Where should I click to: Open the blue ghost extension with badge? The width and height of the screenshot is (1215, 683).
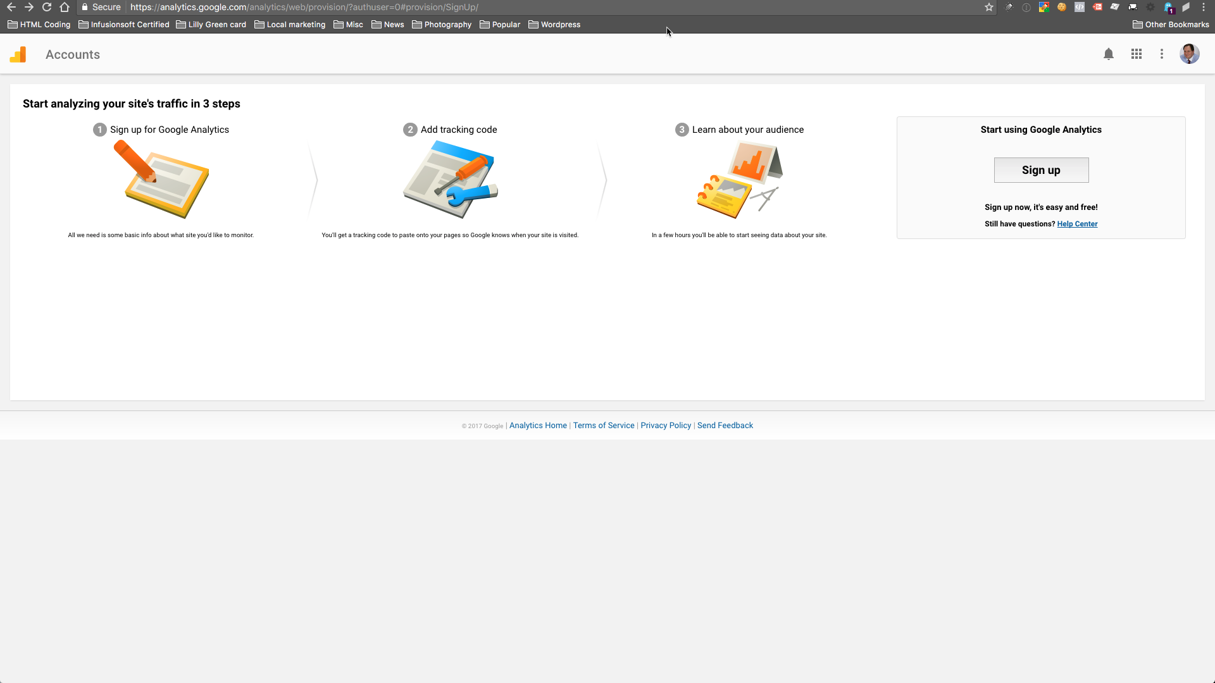click(x=1169, y=8)
